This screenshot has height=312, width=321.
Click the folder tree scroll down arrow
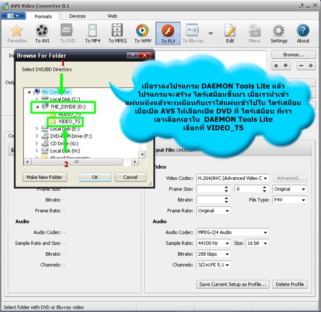[142, 155]
